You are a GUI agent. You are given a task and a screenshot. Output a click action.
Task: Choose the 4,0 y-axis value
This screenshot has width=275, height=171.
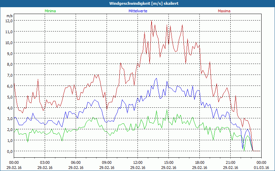(9, 108)
